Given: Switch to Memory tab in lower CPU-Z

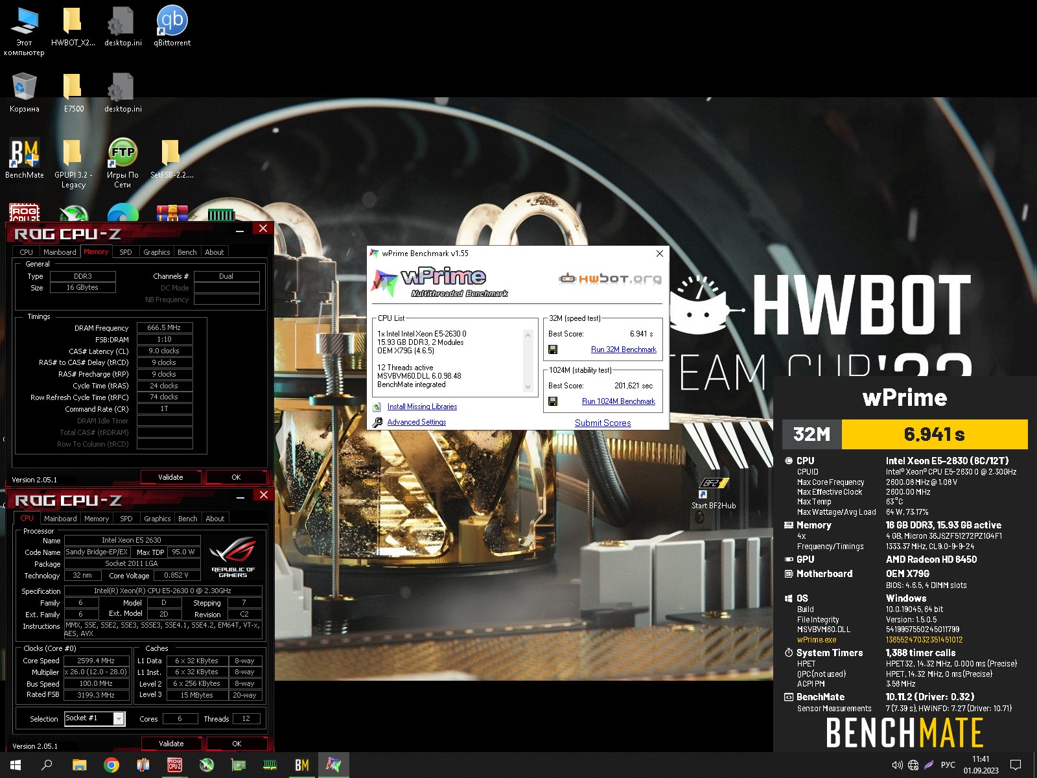Looking at the screenshot, I should [97, 519].
